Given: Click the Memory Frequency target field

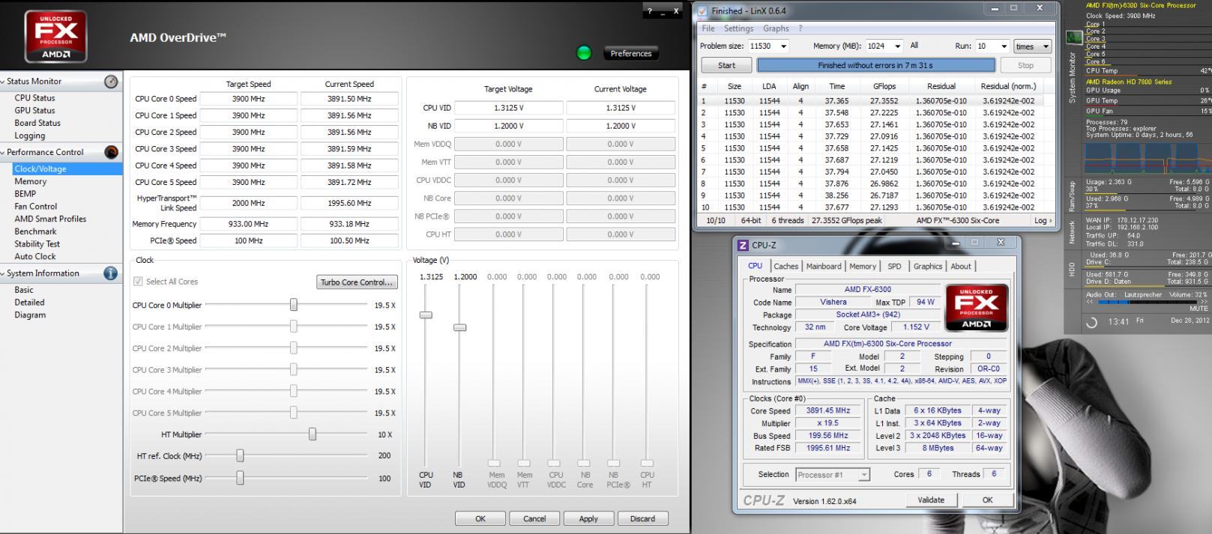Looking at the screenshot, I should tap(248, 224).
